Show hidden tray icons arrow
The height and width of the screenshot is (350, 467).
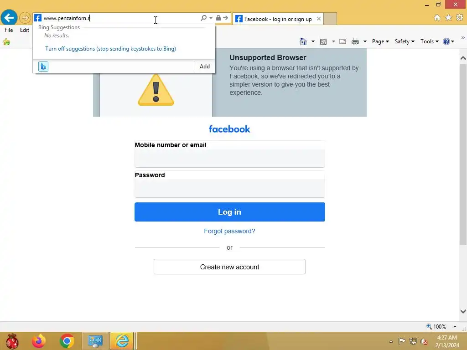click(x=391, y=341)
